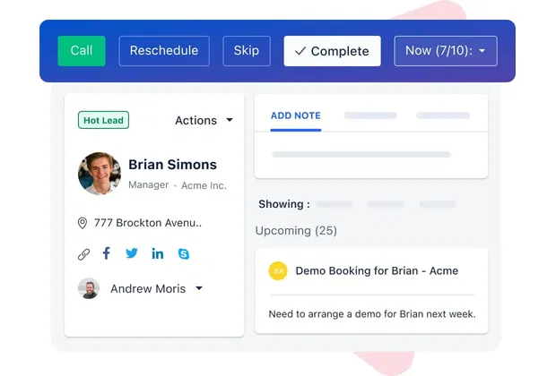556x376 pixels.
Task: Click the Skype icon for Brian
Action: 184,254
